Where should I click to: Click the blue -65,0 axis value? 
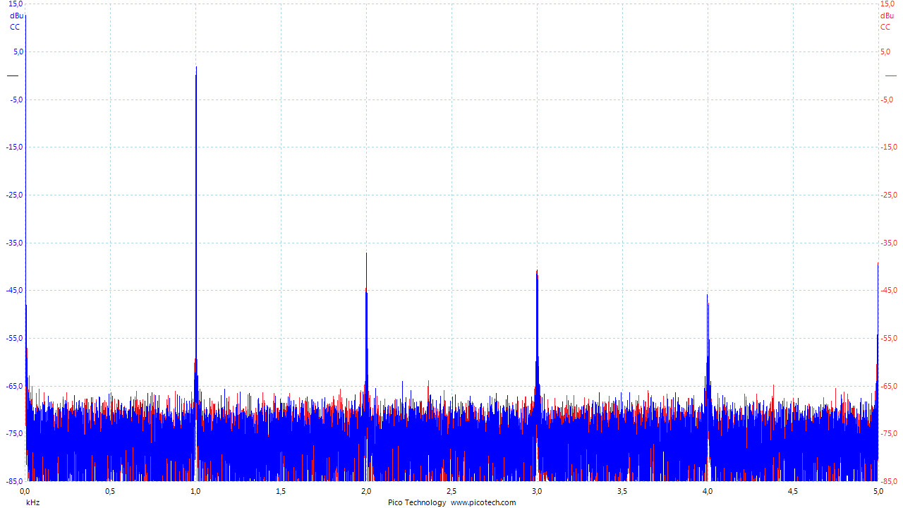[x=14, y=386]
